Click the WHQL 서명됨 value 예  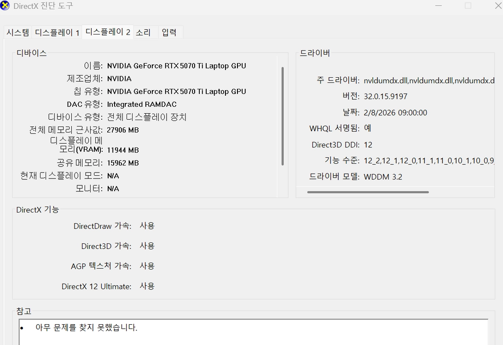368,128
